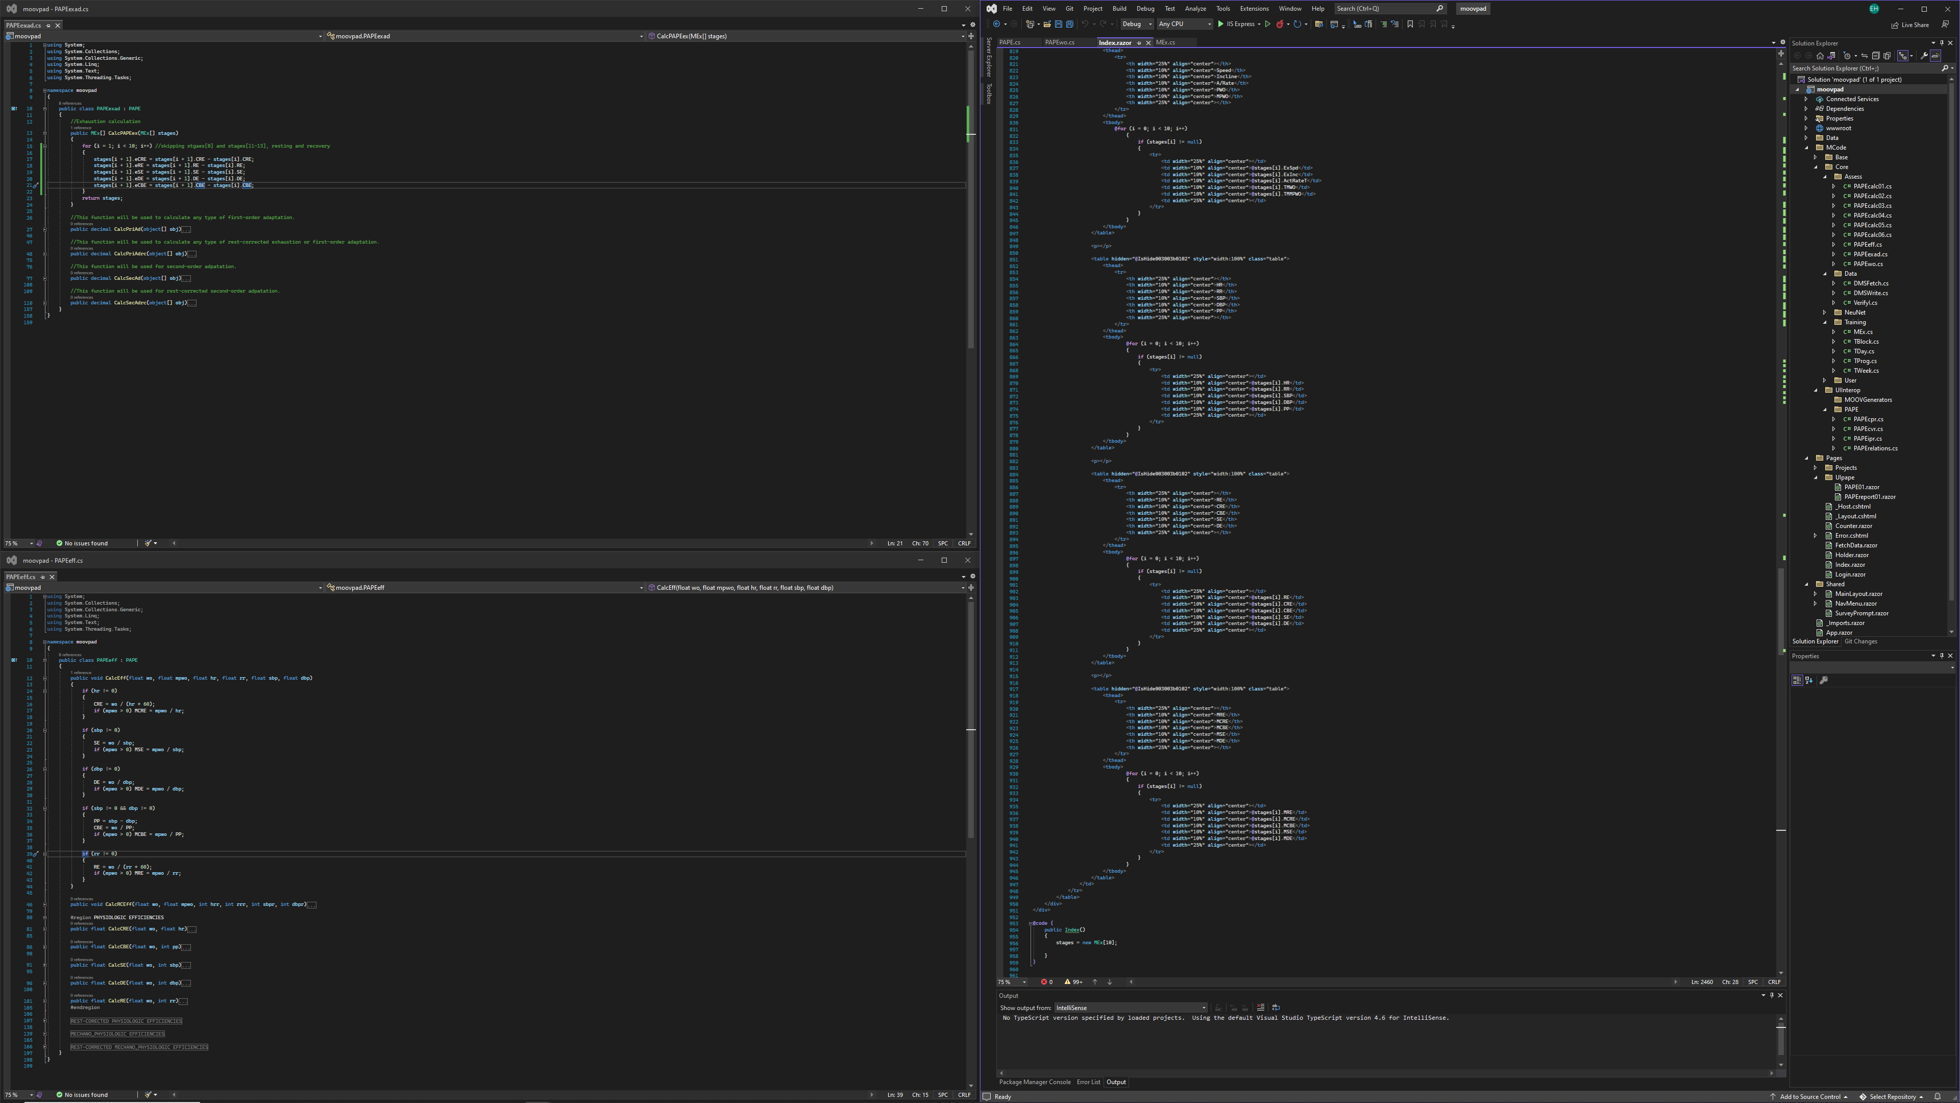Viewport: 1960px width, 1103px height.
Task: Toggle Preview Selected Items in Solution Explorer
Action: tap(1935, 56)
